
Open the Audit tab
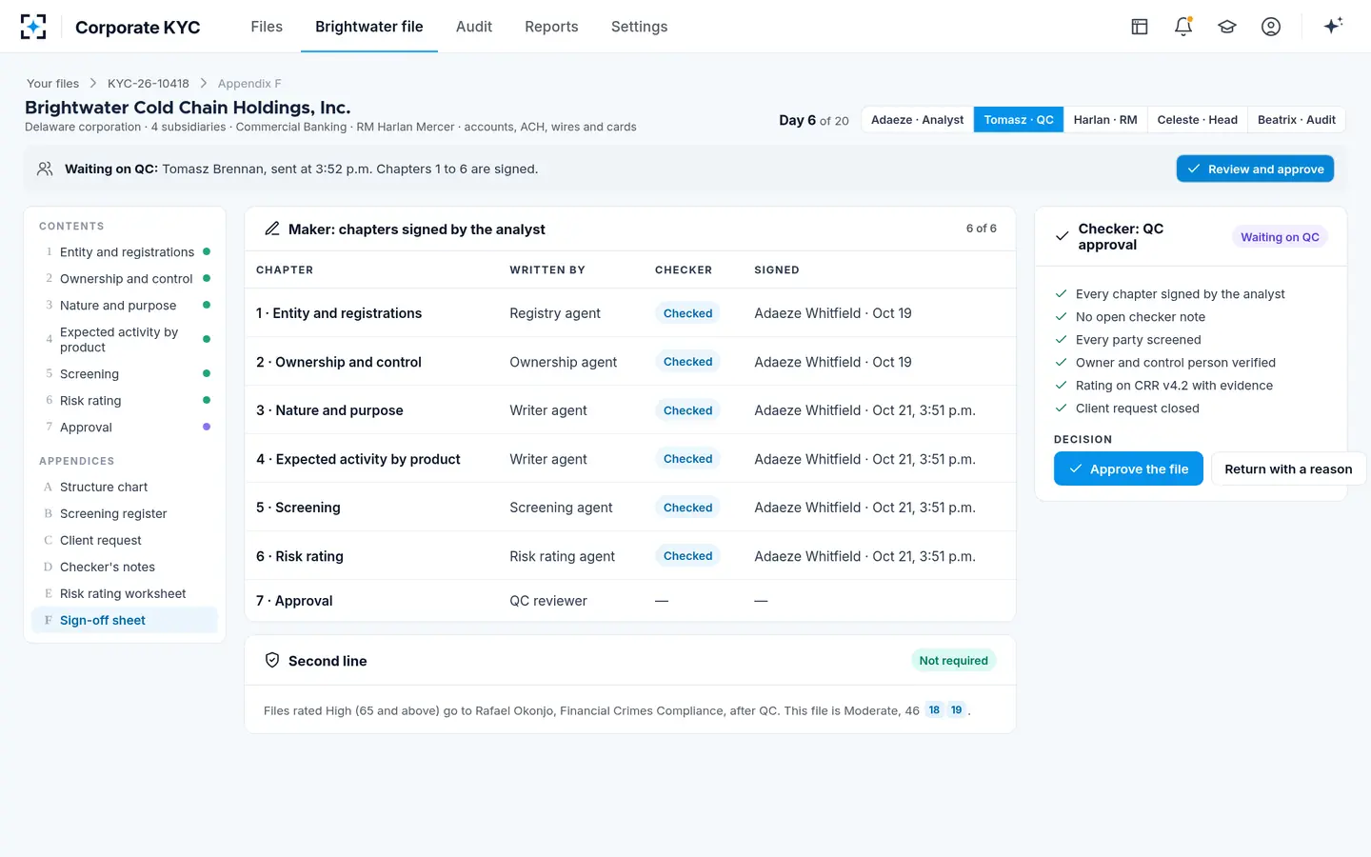coord(474,27)
